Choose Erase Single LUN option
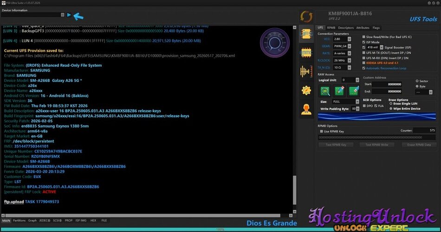Image resolution: width=441 pixels, height=232 pixels. click(x=391, y=103)
